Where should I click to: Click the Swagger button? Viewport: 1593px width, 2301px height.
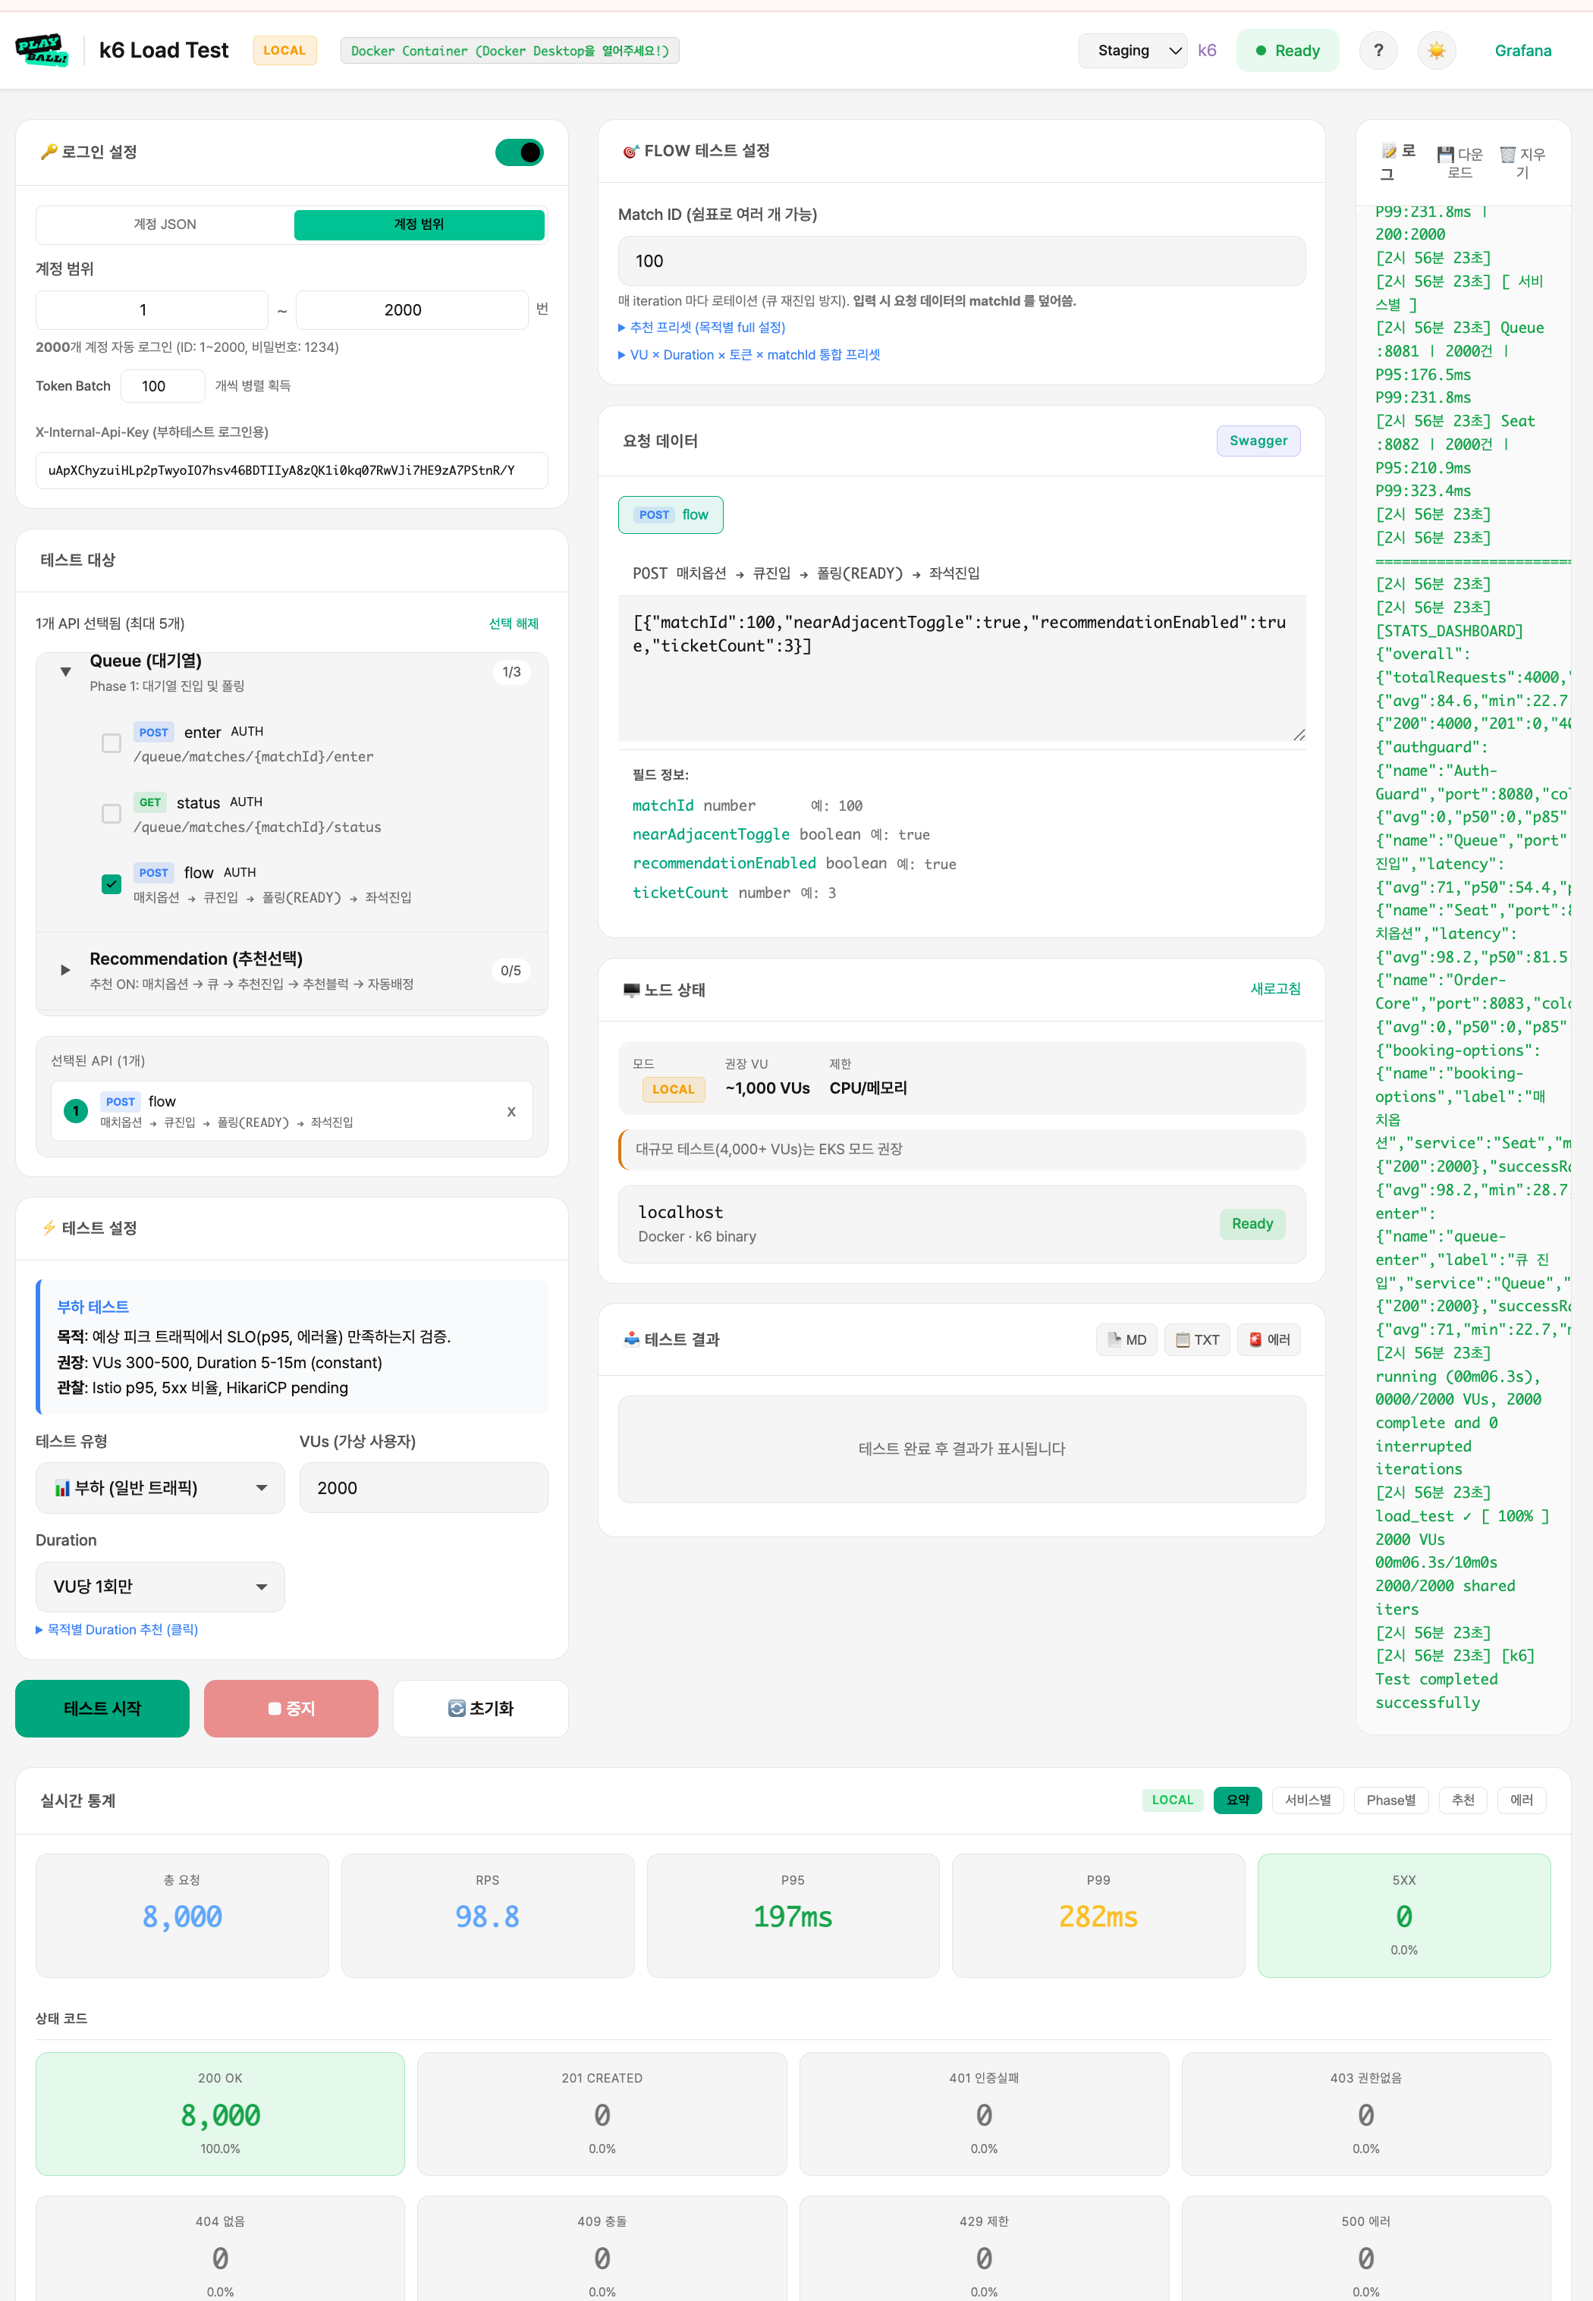coord(1258,441)
